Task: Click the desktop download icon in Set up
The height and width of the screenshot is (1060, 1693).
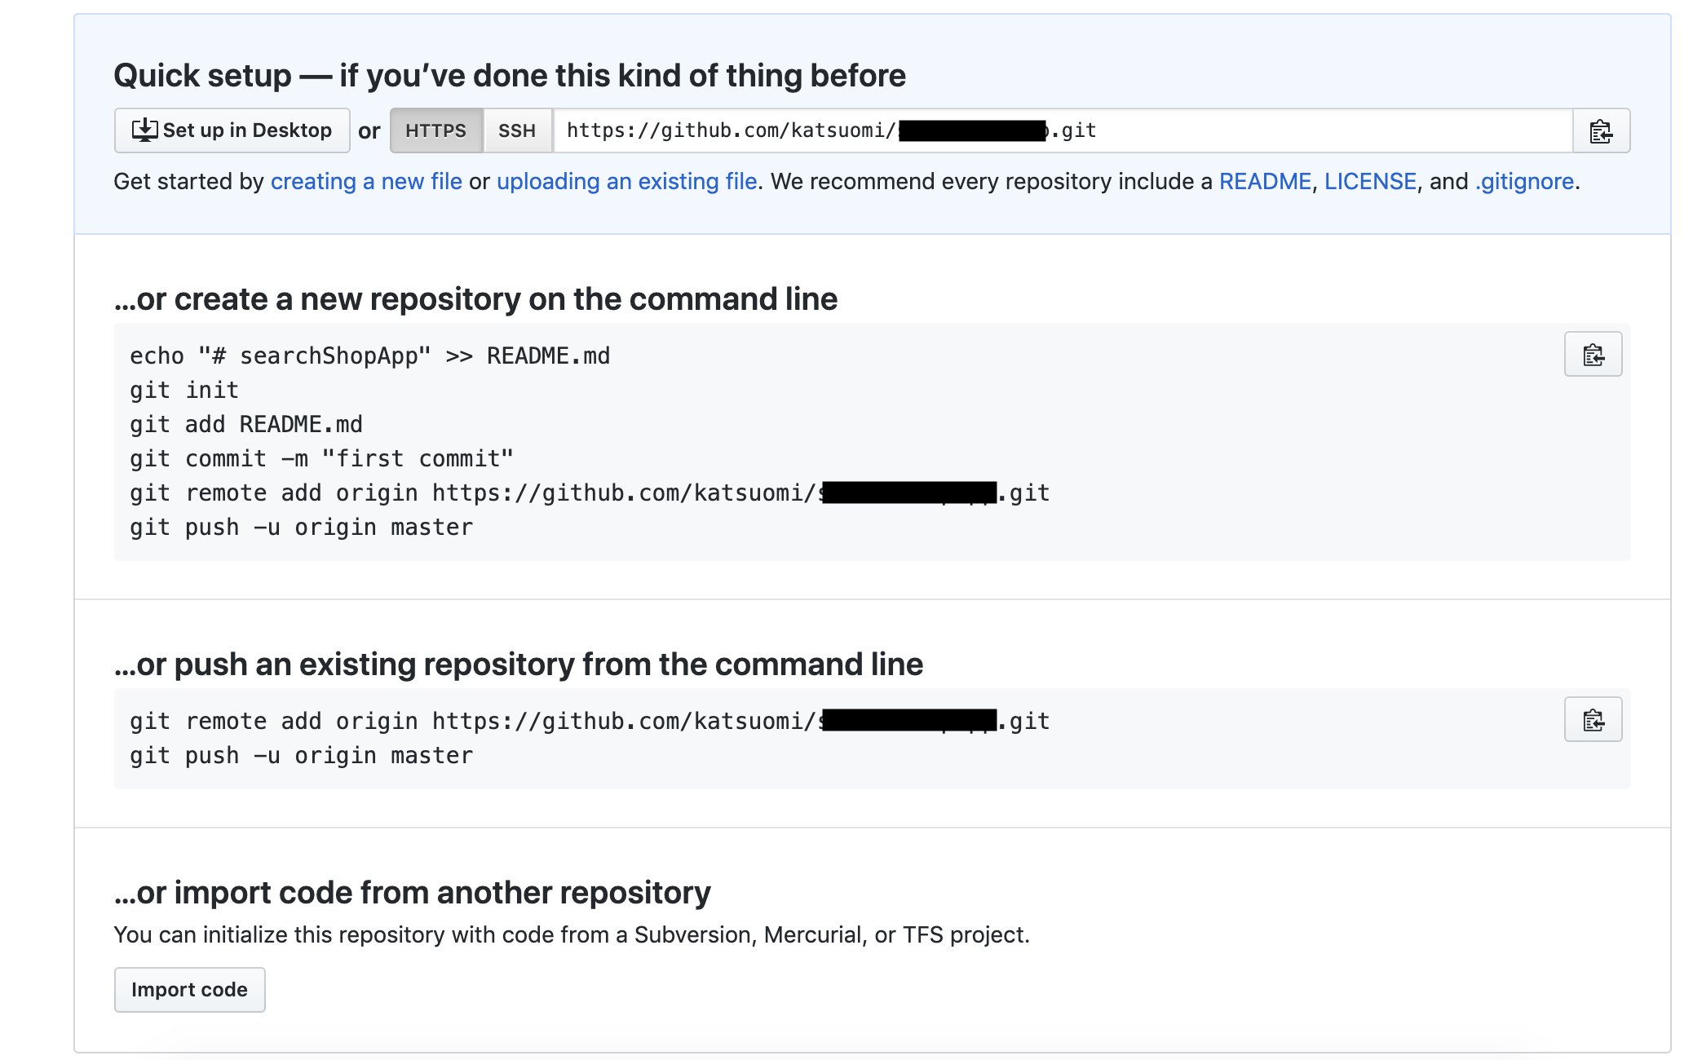Action: tap(144, 130)
